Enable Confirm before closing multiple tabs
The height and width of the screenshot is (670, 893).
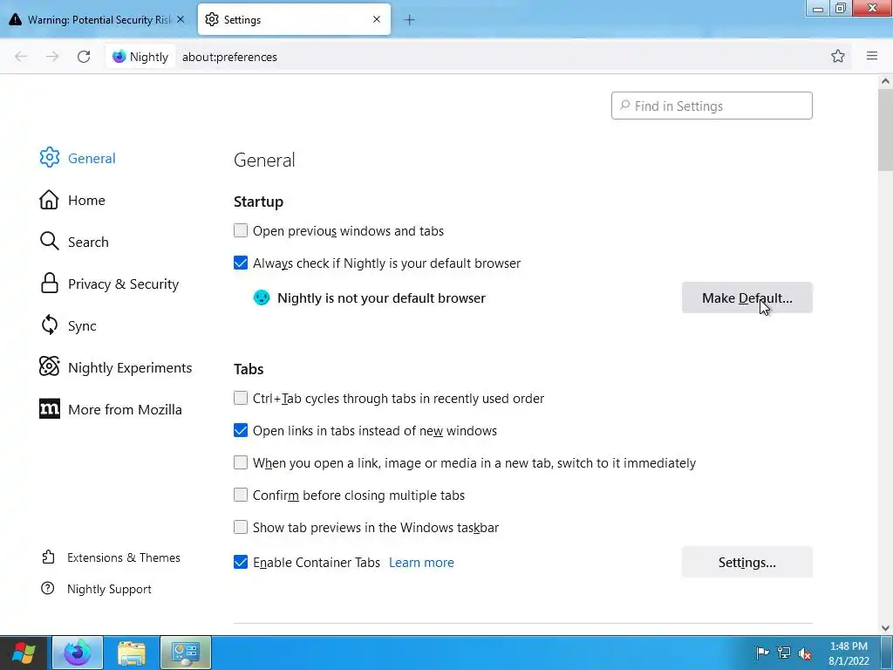pyautogui.click(x=241, y=495)
